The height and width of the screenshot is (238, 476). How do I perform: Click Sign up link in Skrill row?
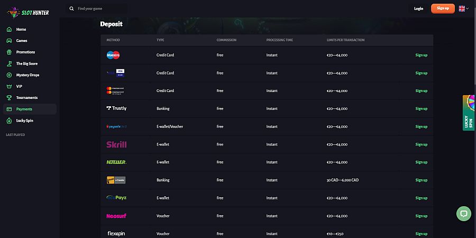421,144
